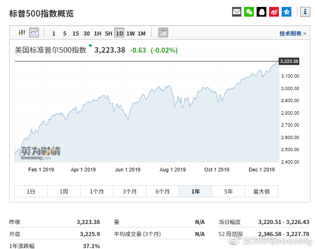
Task: Choose the 1H interval
Action: pos(97,33)
